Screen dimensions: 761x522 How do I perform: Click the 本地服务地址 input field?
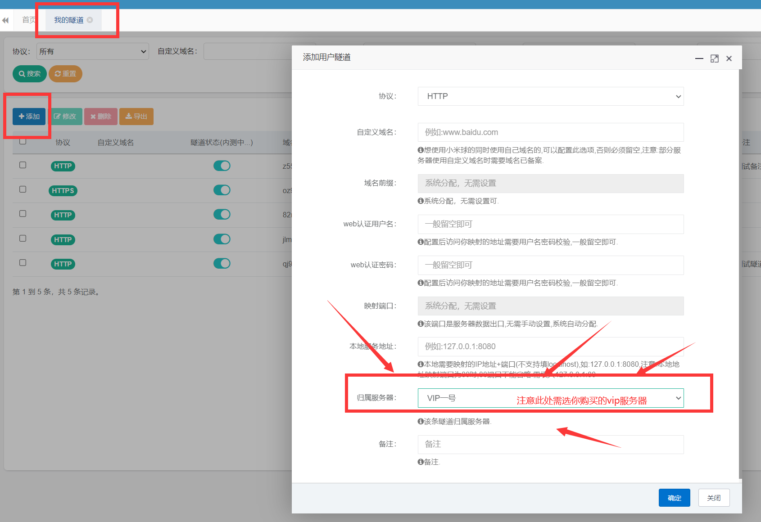point(550,346)
